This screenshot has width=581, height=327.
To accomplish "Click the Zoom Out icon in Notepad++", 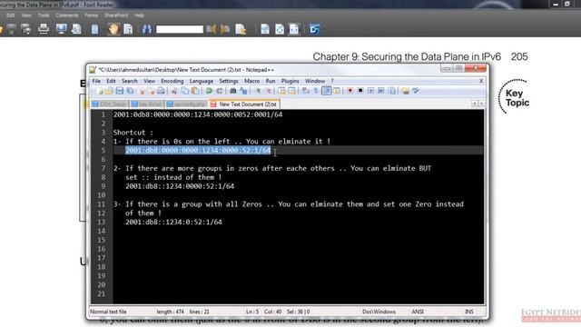I will [x=269, y=91].
